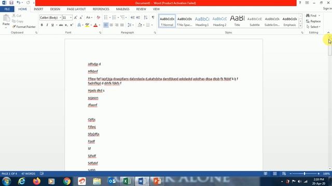
Task: Decrease paragraph indent
Action: tap(133, 18)
